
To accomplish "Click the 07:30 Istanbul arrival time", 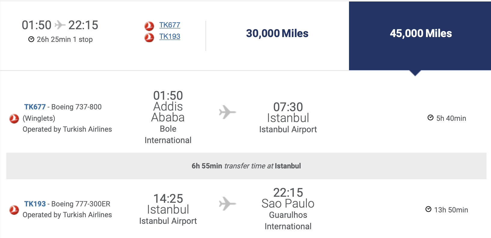I will 288,107.
